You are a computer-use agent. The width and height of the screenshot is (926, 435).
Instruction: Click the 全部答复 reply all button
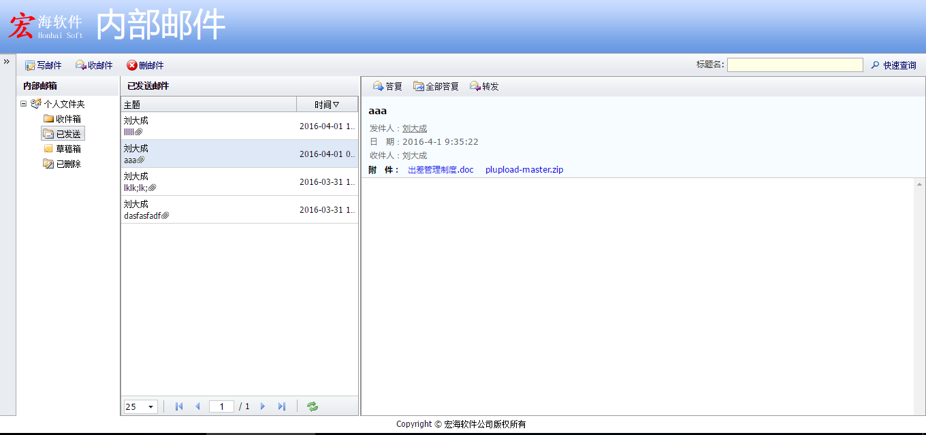point(436,86)
